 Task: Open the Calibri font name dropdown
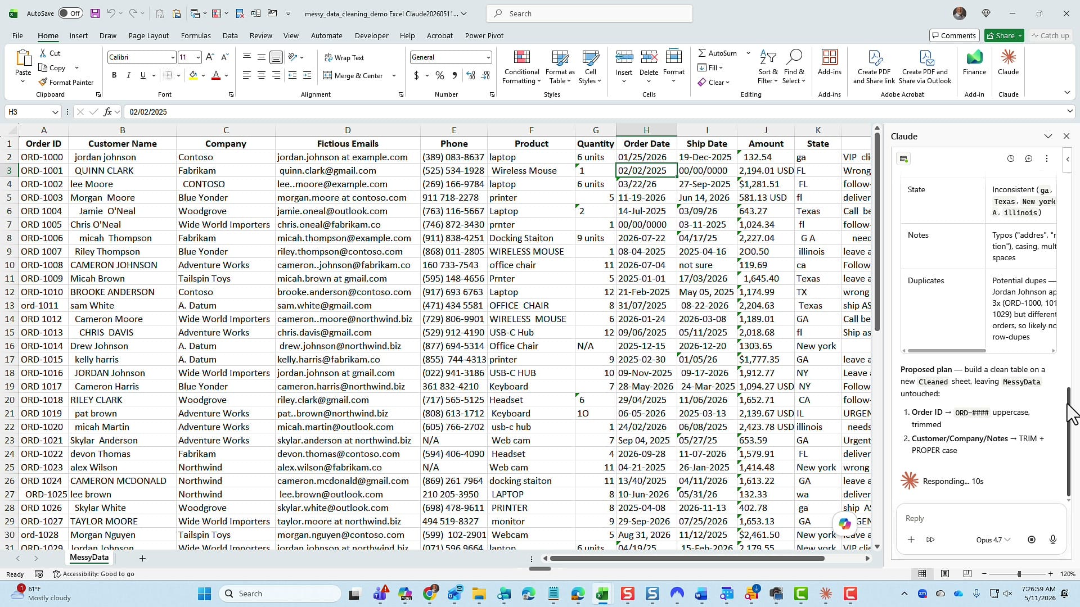pyautogui.click(x=172, y=57)
